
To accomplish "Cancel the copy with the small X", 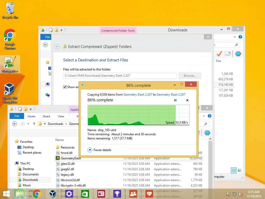I will coord(187,100).
